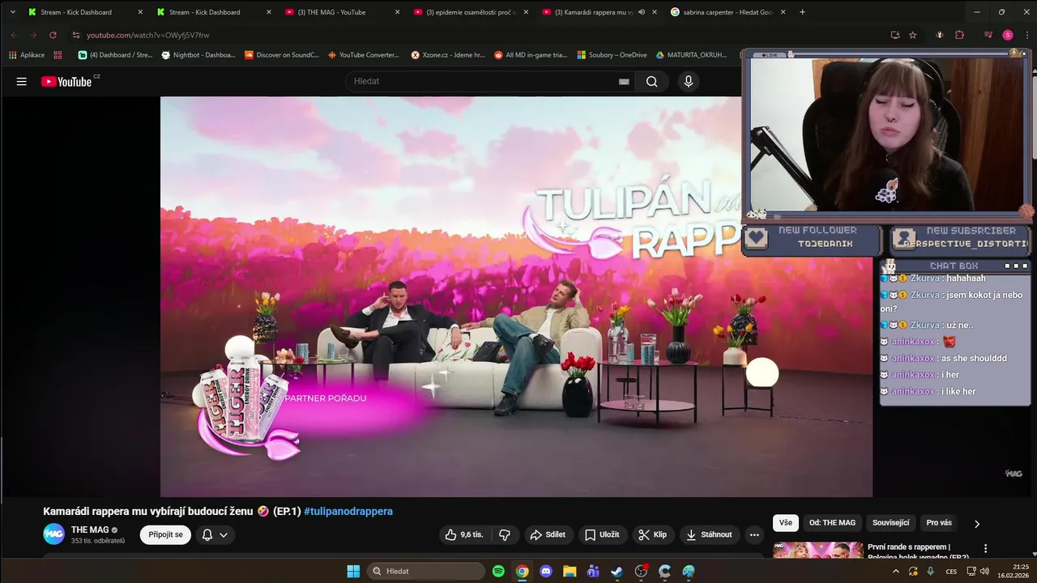Open the three-dot more actions menu under the video
This screenshot has height=583, width=1037.
tap(754, 534)
